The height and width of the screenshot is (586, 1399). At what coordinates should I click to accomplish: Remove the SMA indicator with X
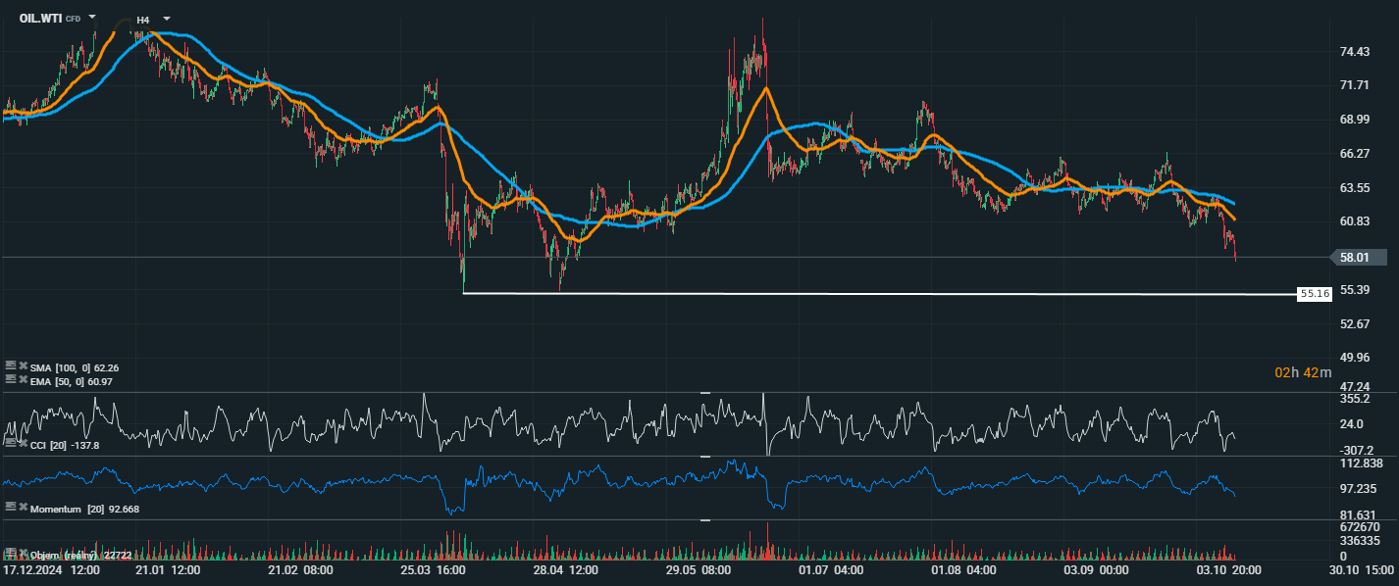[23, 366]
